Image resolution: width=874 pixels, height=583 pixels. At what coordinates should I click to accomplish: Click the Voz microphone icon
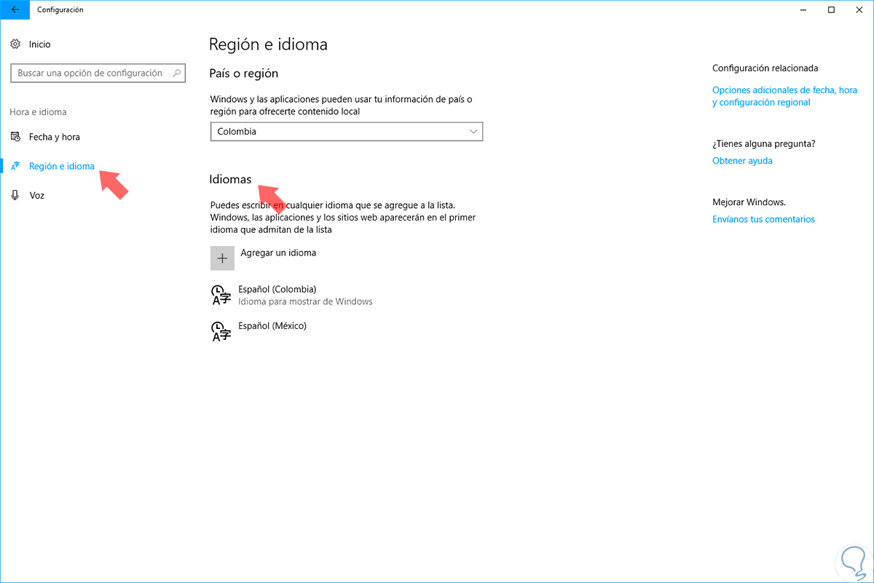15,195
